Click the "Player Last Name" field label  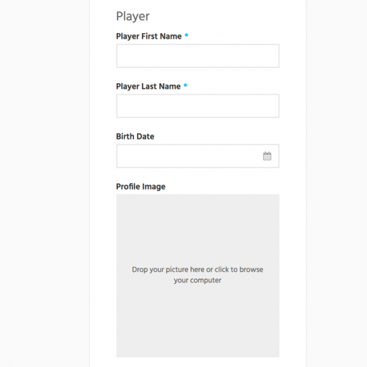click(x=149, y=87)
